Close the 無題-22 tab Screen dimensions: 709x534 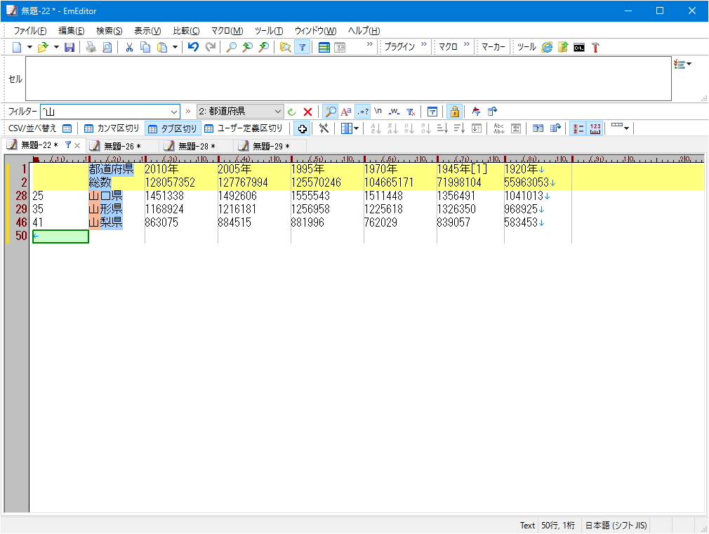coord(77,145)
